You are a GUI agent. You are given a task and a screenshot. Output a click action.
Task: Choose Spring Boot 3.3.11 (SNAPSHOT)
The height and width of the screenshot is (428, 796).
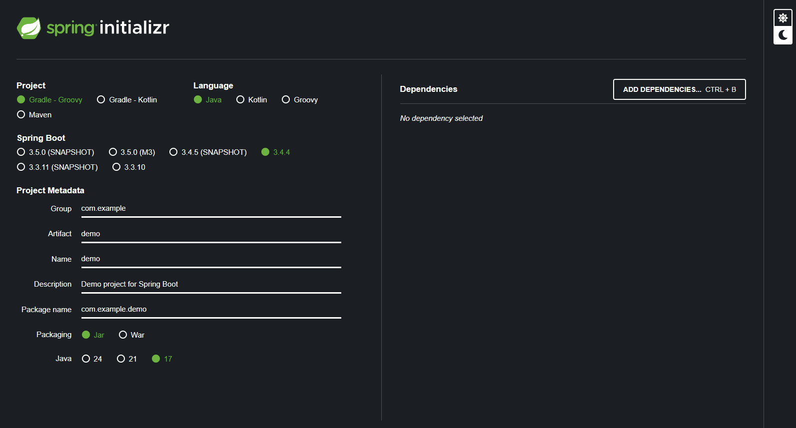[57, 167]
